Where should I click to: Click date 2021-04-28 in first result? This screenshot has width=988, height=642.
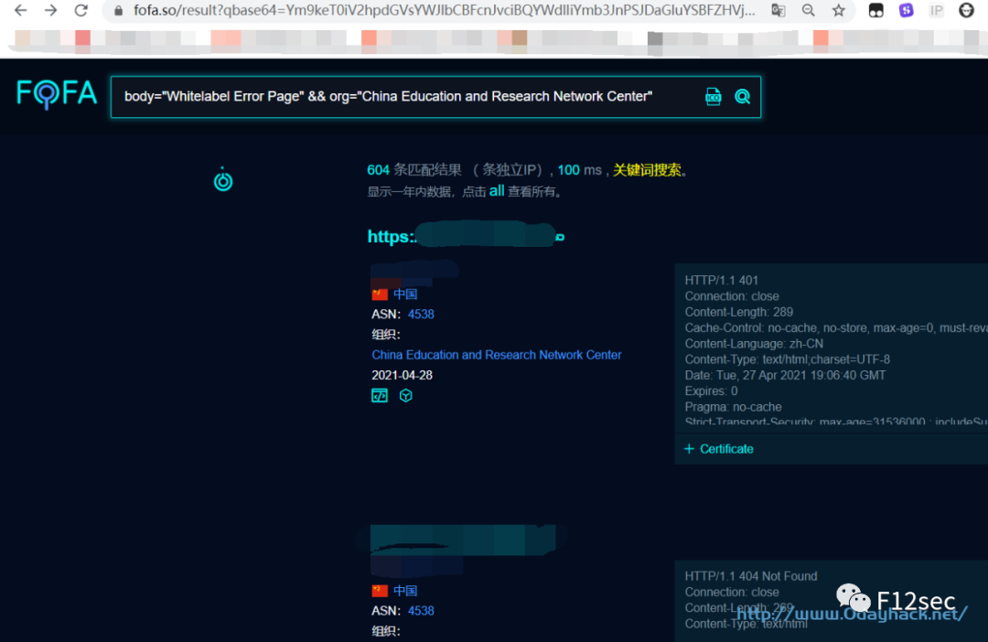[x=402, y=375]
